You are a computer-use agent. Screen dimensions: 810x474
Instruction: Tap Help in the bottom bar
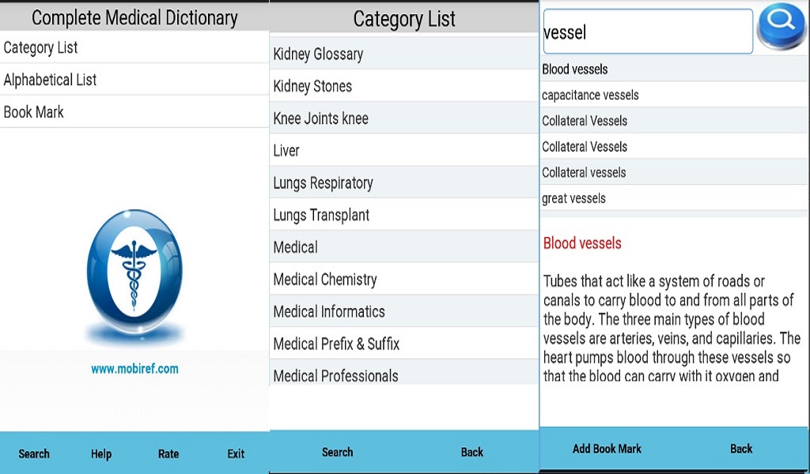(100, 453)
